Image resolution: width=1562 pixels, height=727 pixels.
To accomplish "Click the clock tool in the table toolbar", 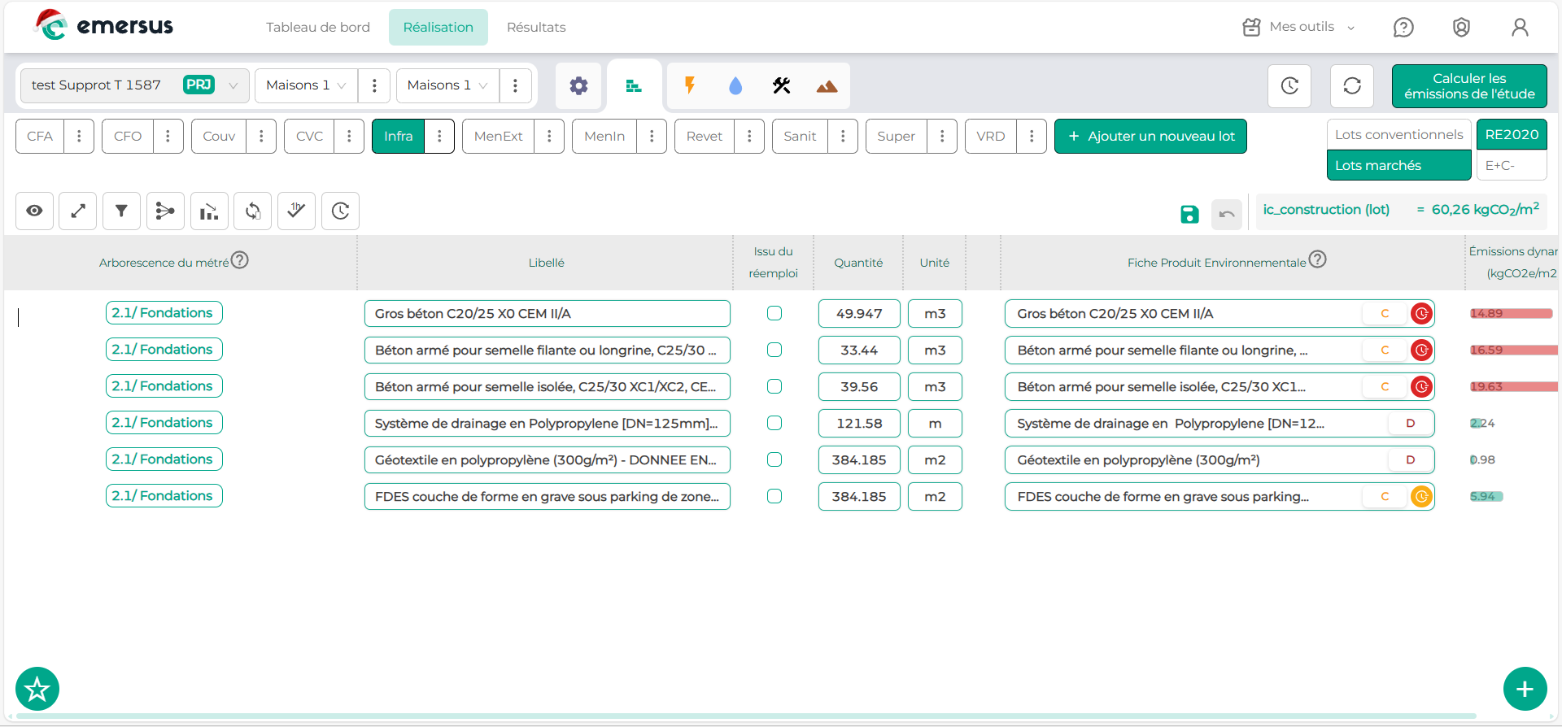I will 340,211.
